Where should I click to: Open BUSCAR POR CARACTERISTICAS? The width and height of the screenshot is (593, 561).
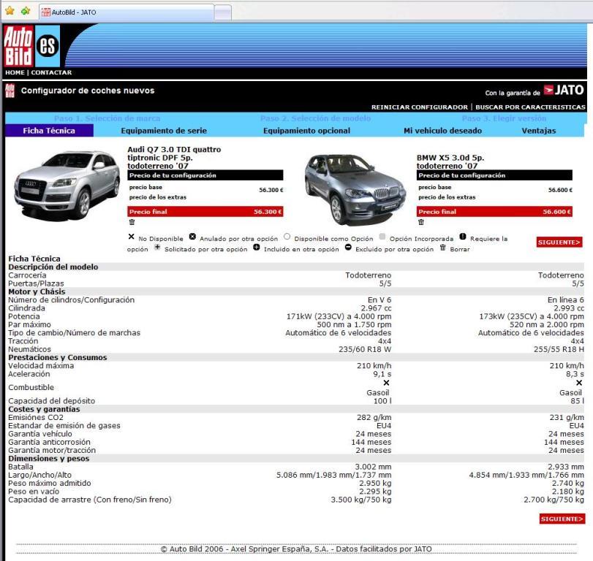[x=530, y=107]
